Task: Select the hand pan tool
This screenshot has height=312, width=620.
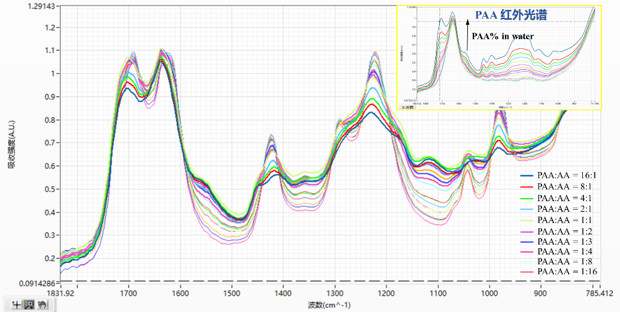Action: click(41, 304)
